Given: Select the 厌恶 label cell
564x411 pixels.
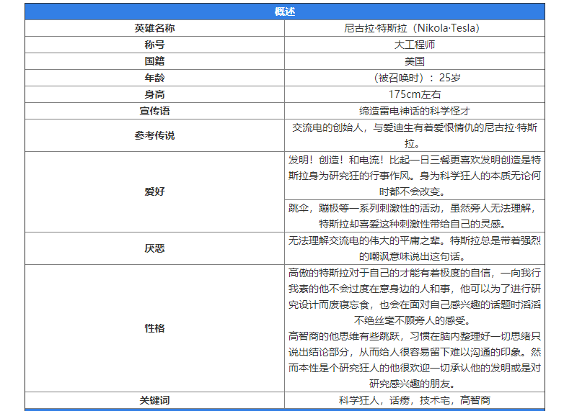Looking at the screenshot, I should pos(154,248).
